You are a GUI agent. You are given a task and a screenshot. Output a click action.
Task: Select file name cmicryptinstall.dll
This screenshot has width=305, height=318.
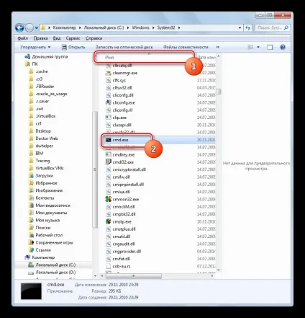(129, 169)
